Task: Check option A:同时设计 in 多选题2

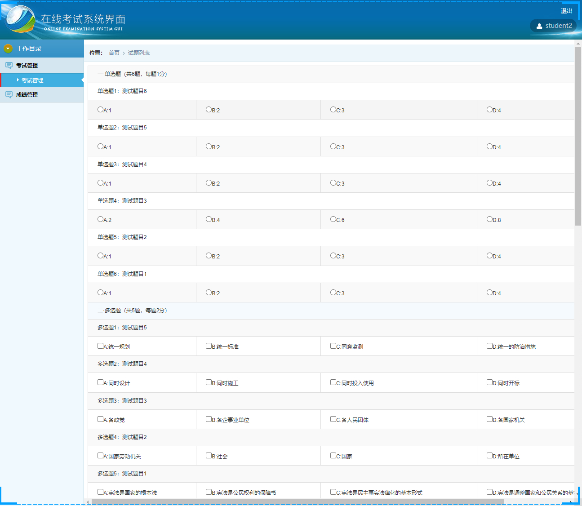Action: [x=101, y=382]
